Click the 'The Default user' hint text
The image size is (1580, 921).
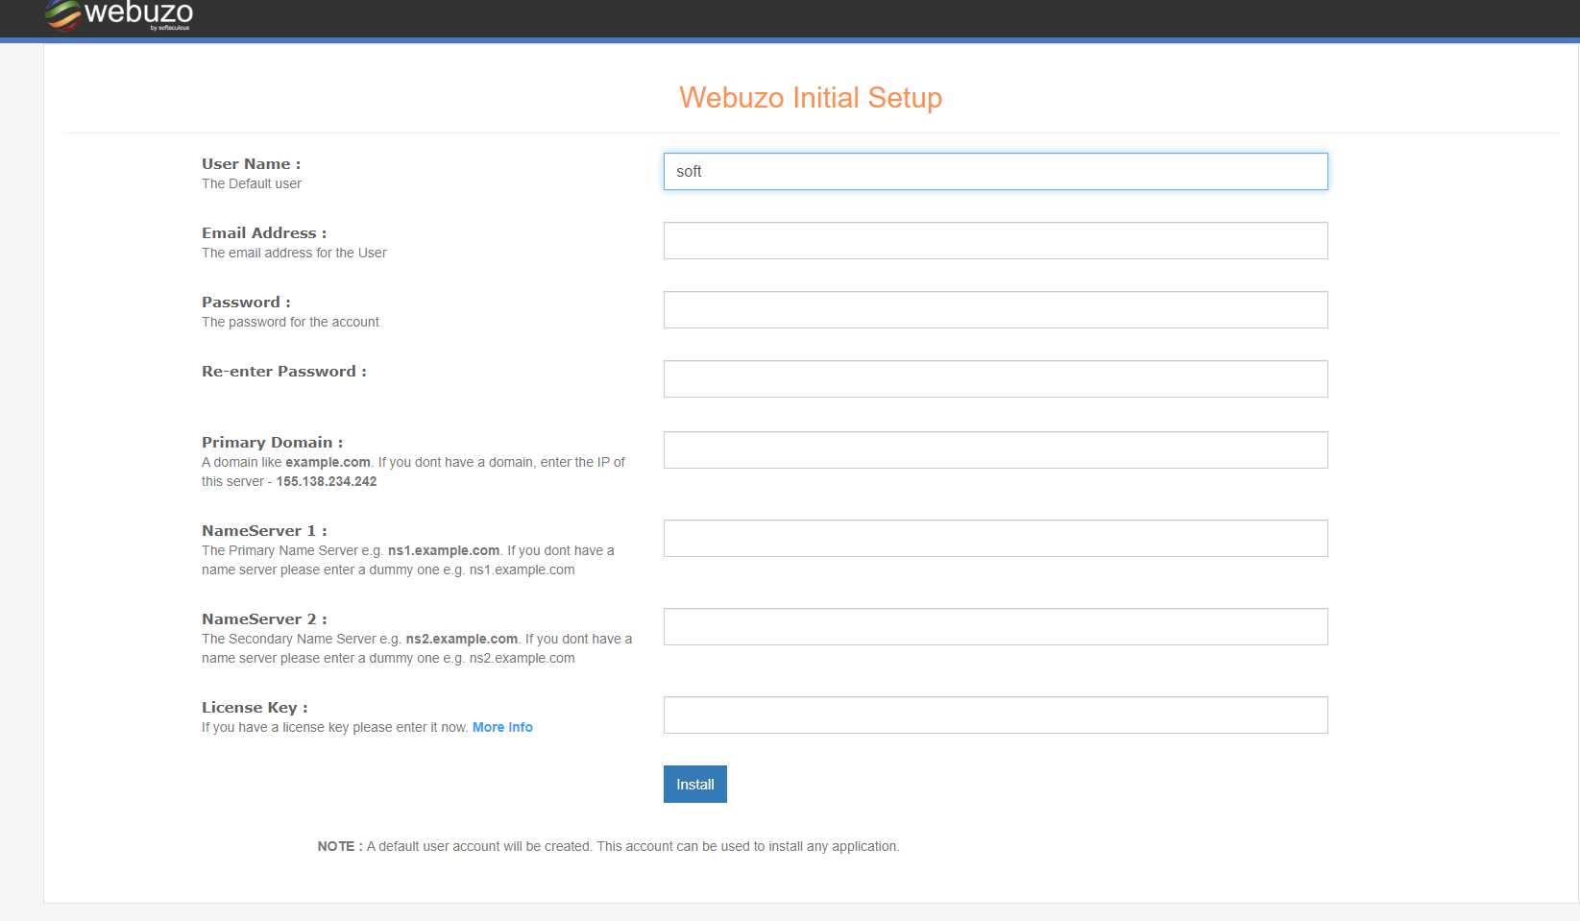pos(252,183)
